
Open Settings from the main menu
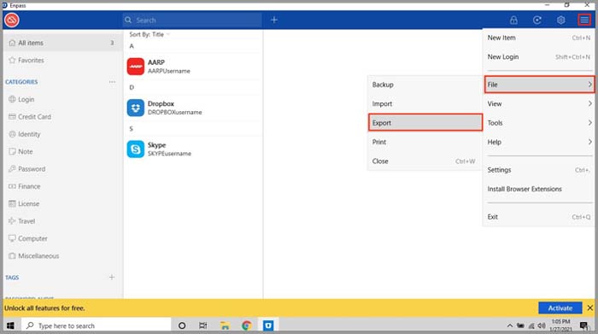pos(539,170)
